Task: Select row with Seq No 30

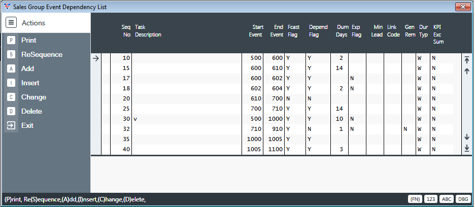Action: [x=277, y=119]
